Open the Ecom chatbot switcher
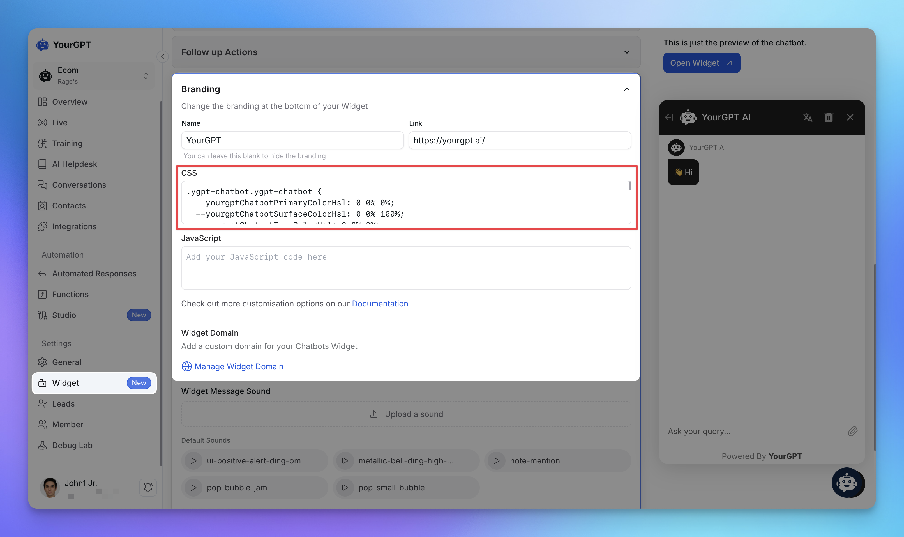Screen dimensions: 904x537 [x=94, y=76]
